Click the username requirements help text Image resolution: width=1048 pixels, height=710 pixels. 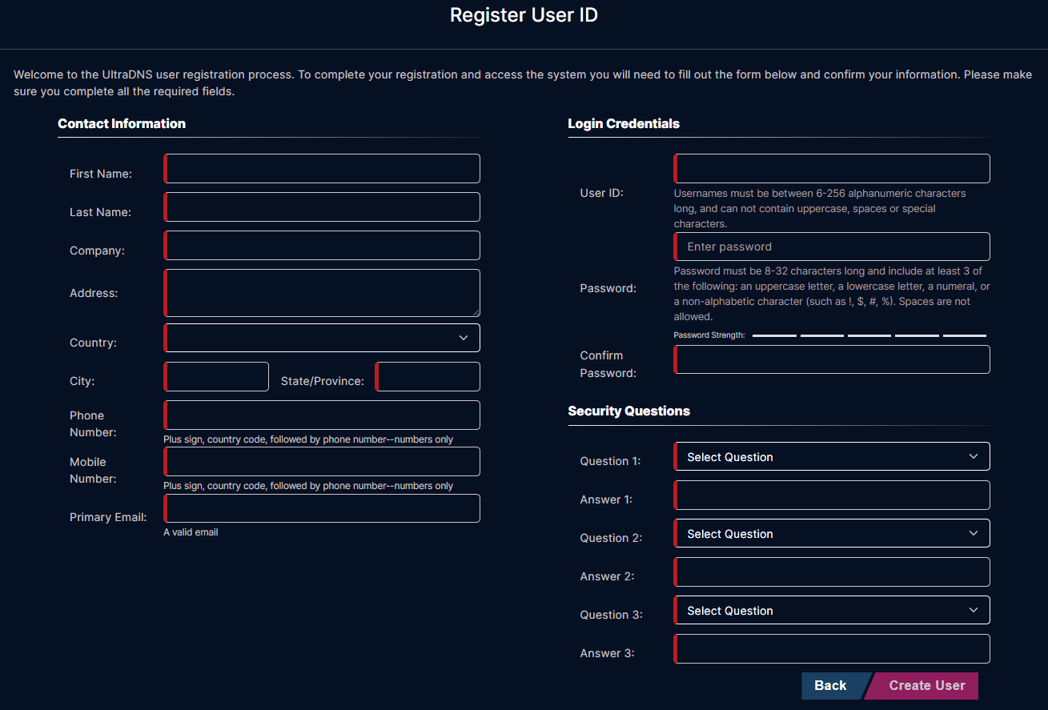click(x=821, y=208)
